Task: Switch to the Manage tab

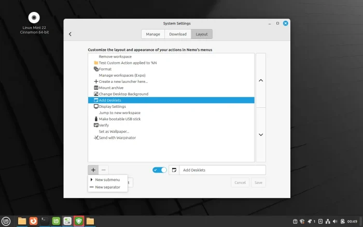Action: point(153,34)
